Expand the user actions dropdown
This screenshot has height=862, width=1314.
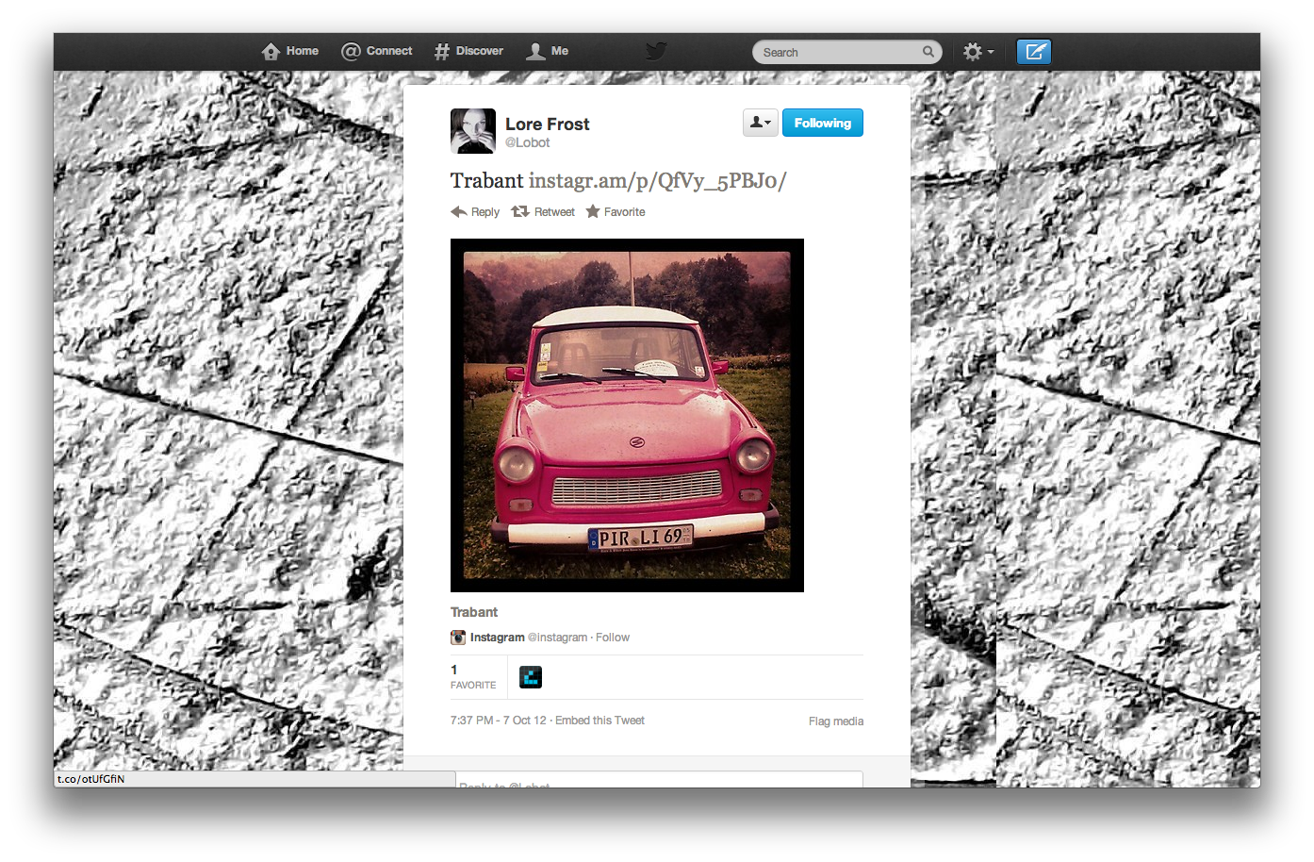tap(760, 124)
